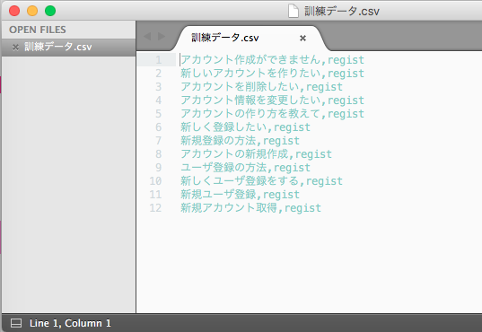Click the yellow minimize window button

[x=32, y=11]
